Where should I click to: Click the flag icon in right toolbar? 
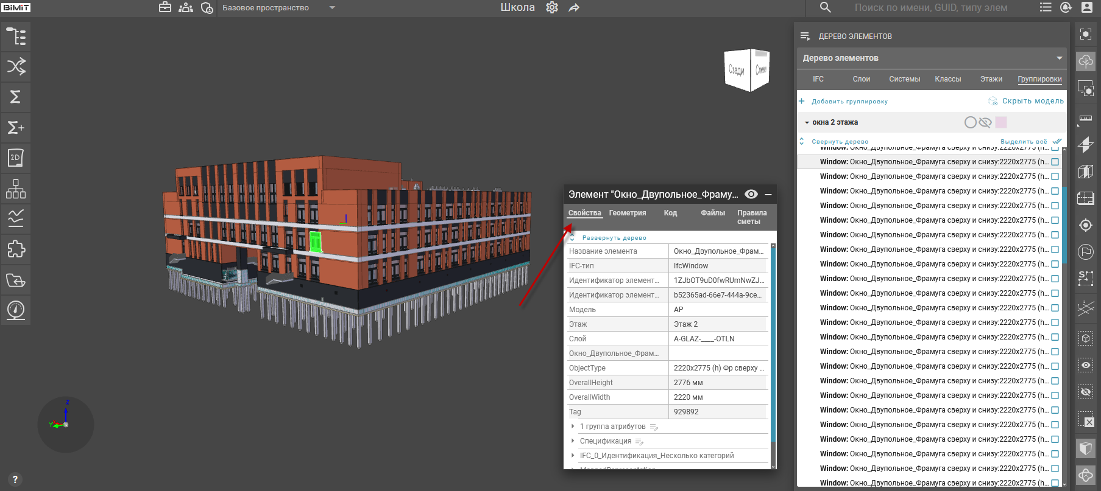[x=1085, y=252]
